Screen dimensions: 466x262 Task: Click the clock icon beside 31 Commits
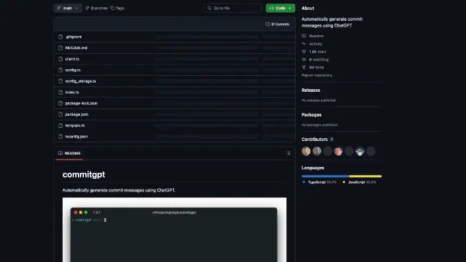click(x=268, y=24)
